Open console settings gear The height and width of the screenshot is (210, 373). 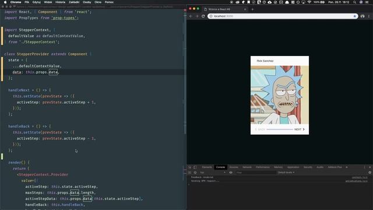click(x=370, y=173)
